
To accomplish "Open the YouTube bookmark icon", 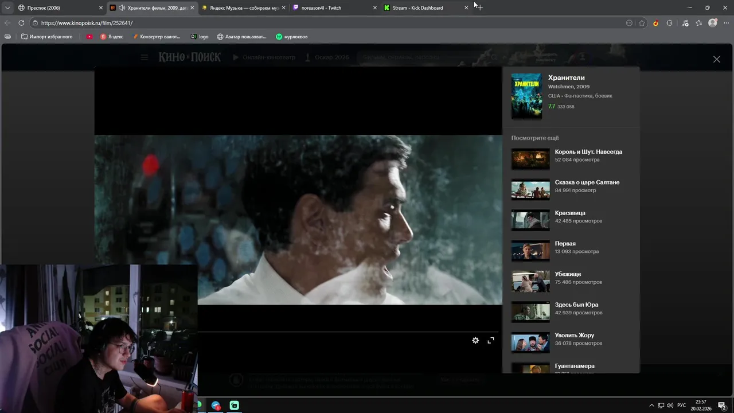I will (89, 36).
